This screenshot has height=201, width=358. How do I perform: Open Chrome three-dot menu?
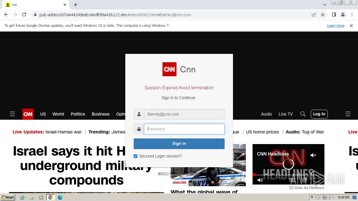coord(352,15)
